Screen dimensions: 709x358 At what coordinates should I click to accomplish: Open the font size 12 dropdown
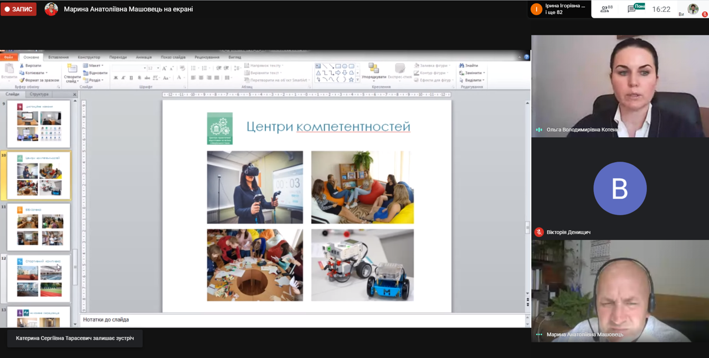[158, 68]
